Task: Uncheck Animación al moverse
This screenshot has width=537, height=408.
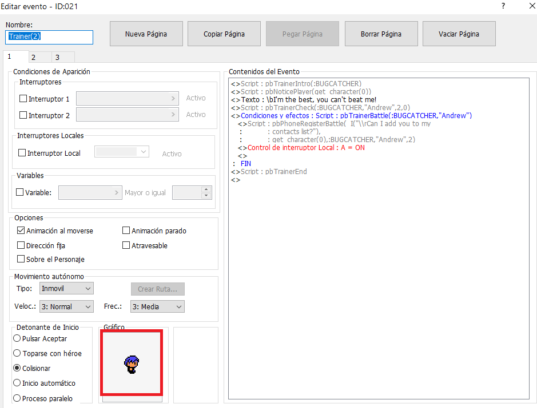Action: tap(22, 231)
